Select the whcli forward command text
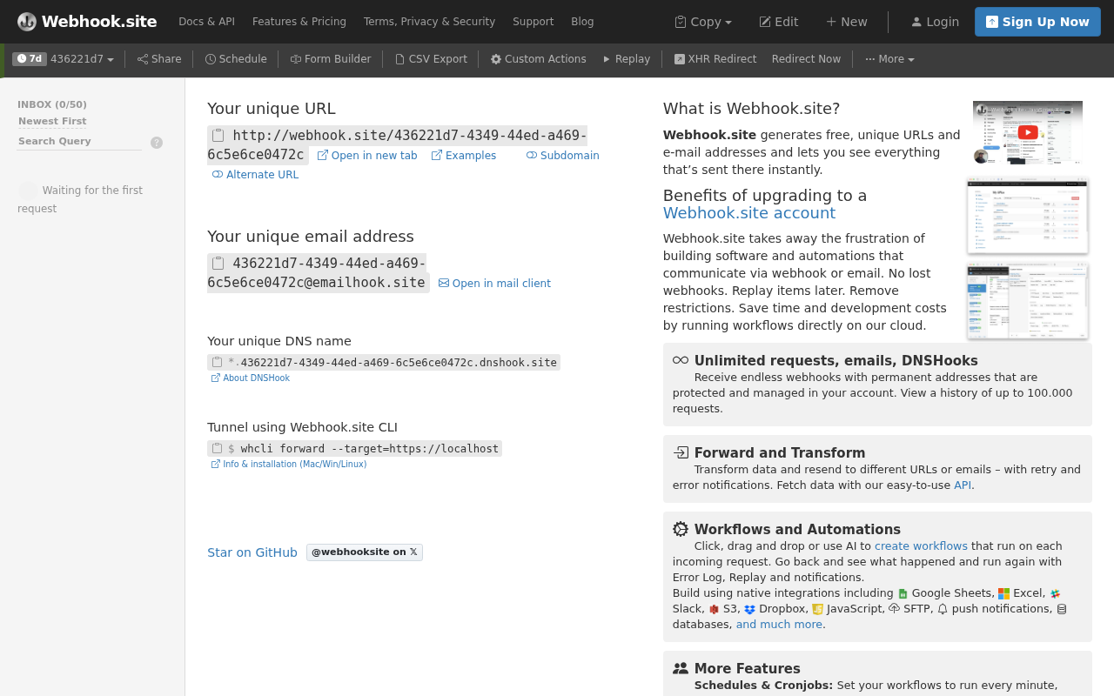The width and height of the screenshot is (1114, 696). click(x=370, y=449)
